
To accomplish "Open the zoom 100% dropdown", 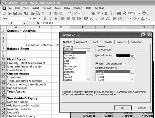I will tap(139, 13).
